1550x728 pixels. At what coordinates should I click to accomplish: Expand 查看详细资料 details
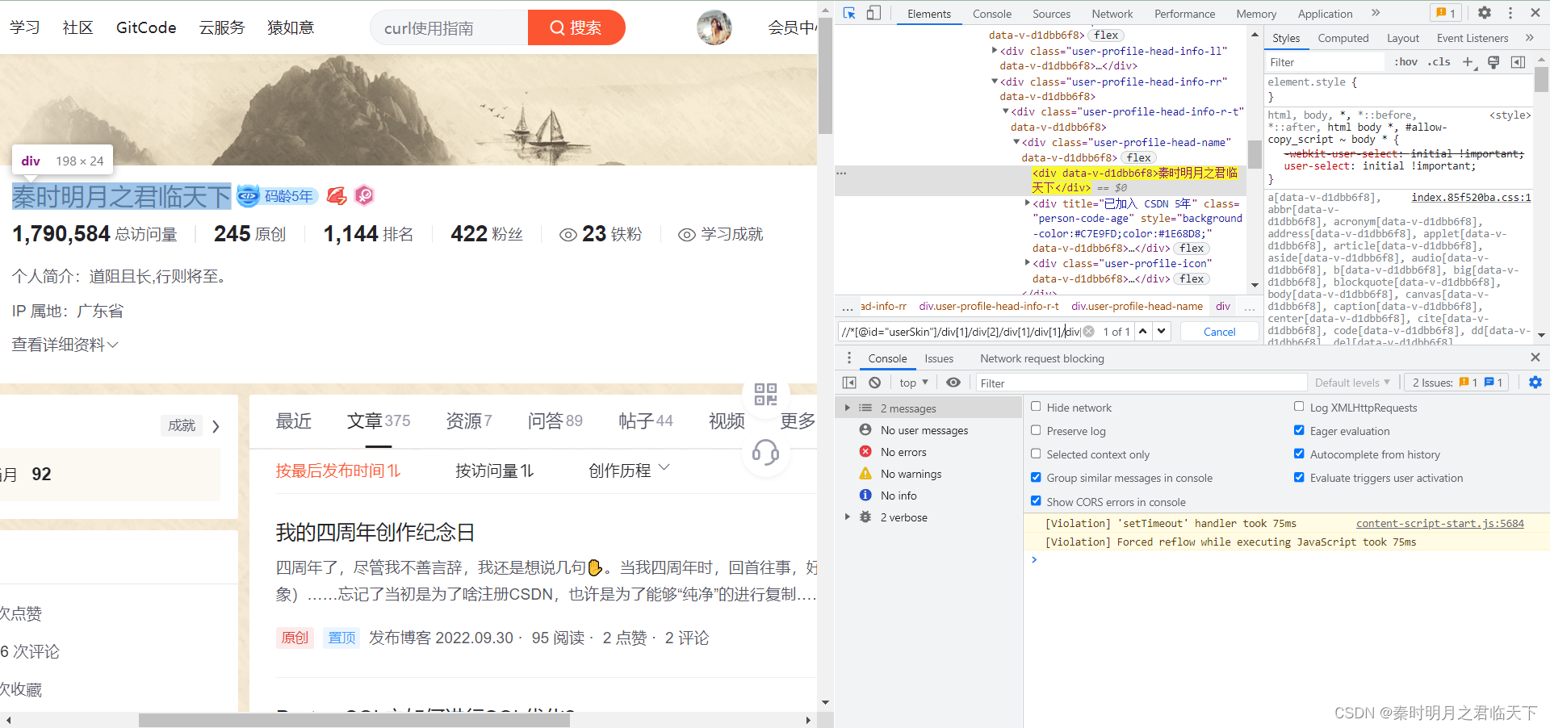click(x=65, y=345)
